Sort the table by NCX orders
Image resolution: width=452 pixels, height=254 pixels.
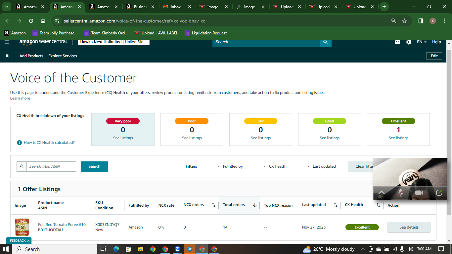pos(213,205)
